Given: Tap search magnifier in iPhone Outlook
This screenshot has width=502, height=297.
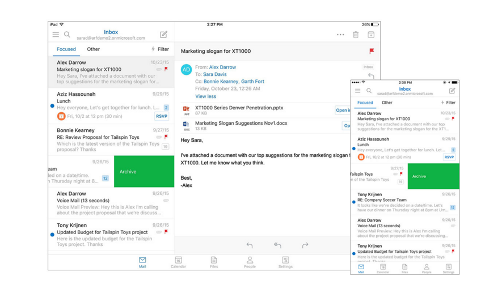Looking at the screenshot, I should (369, 91).
